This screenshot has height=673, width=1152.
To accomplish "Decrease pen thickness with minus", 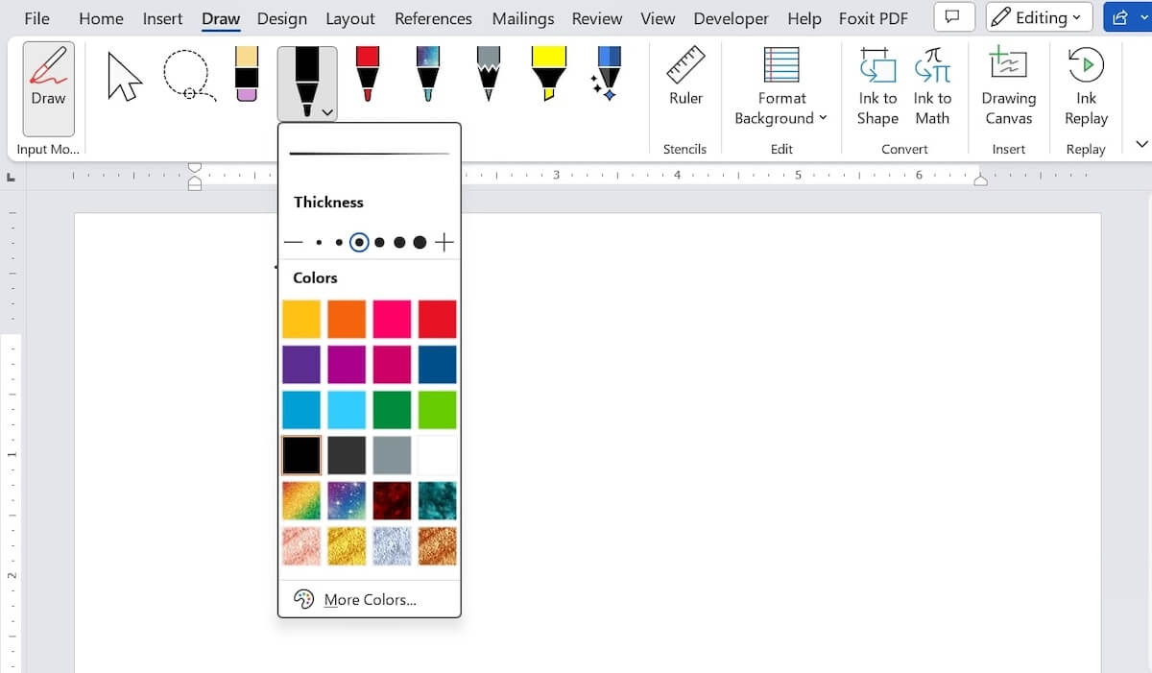I will (293, 243).
